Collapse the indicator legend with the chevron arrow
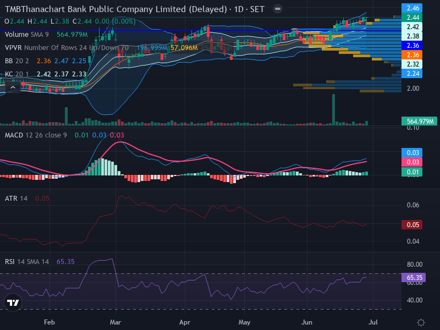 [x=13, y=87]
